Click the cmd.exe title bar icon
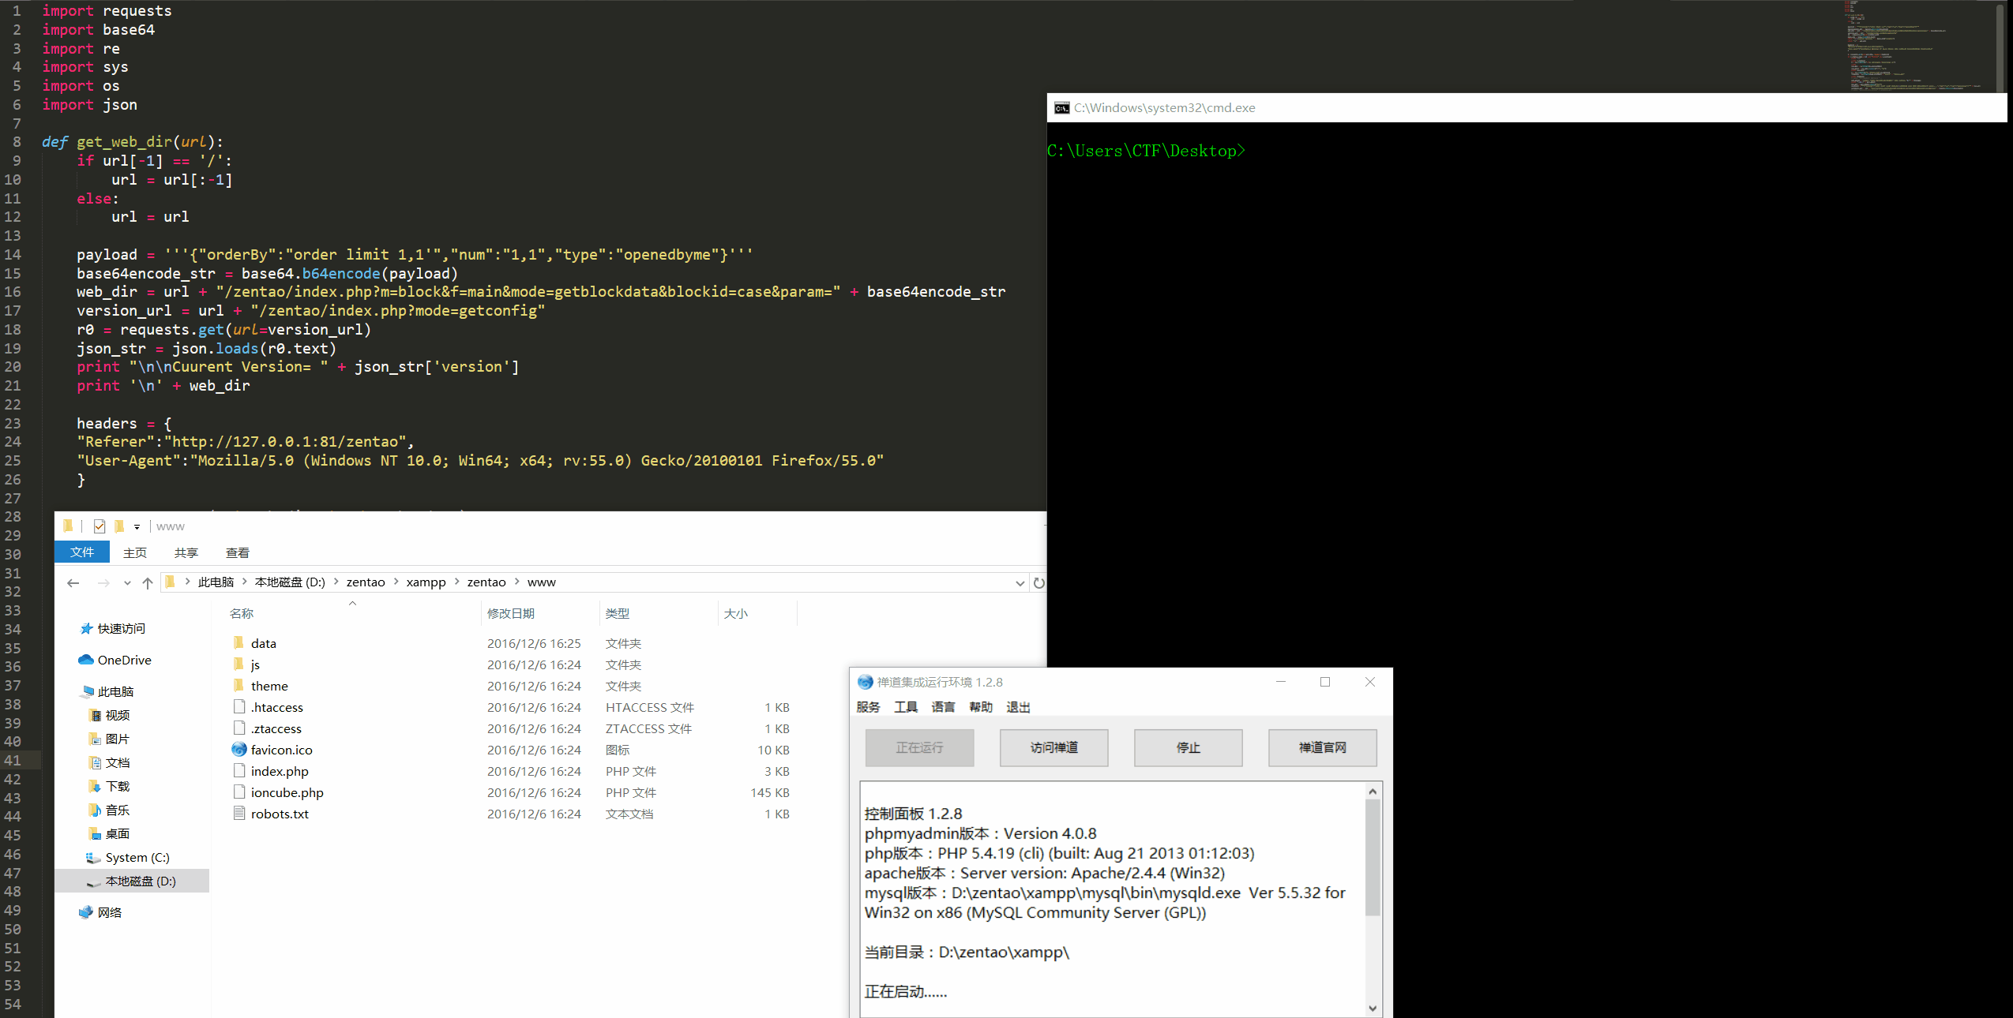This screenshot has width=2013, height=1018. [x=1062, y=108]
